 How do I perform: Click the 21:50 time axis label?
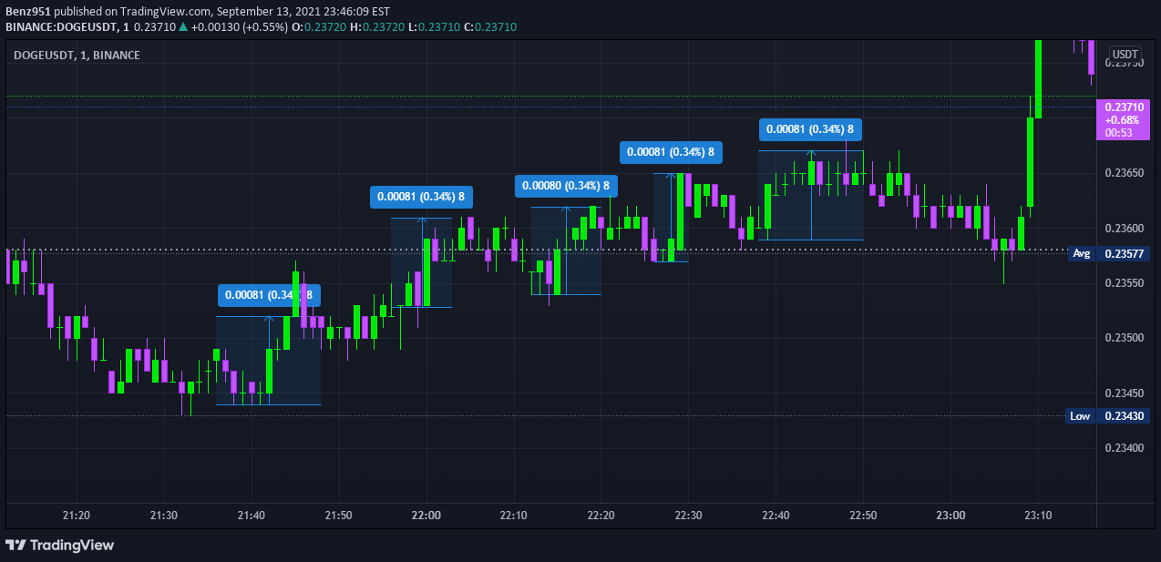pos(338,516)
